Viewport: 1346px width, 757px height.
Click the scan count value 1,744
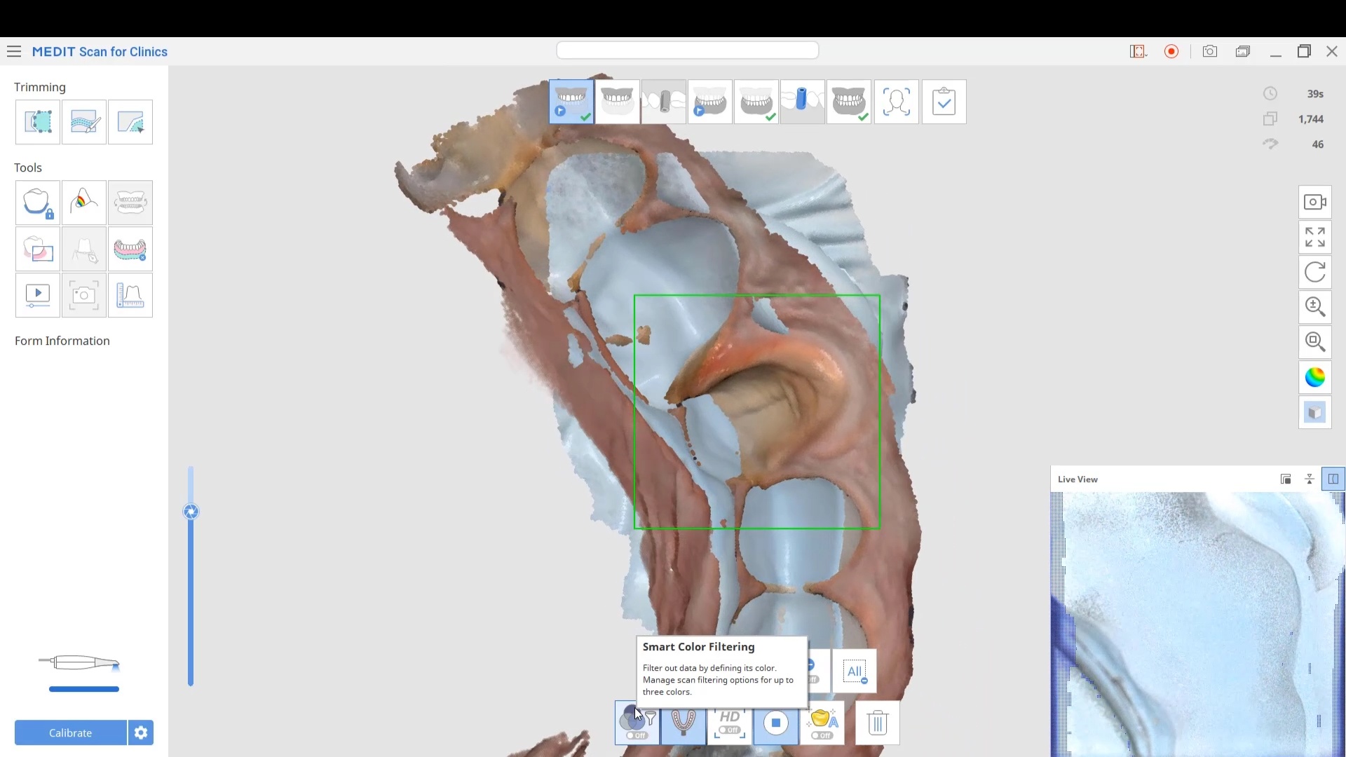tap(1311, 119)
